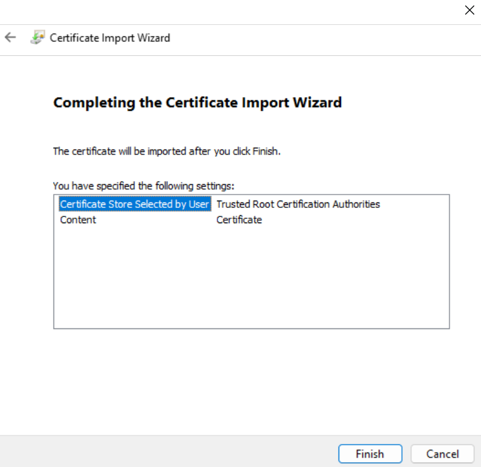Click blank header space right of wizard title
Screen dimensions: 481x467
point(323,39)
